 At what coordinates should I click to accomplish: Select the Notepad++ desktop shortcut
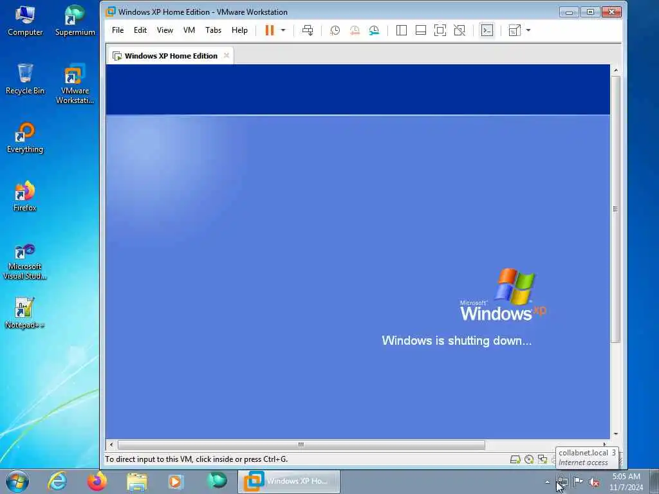tap(25, 313)
